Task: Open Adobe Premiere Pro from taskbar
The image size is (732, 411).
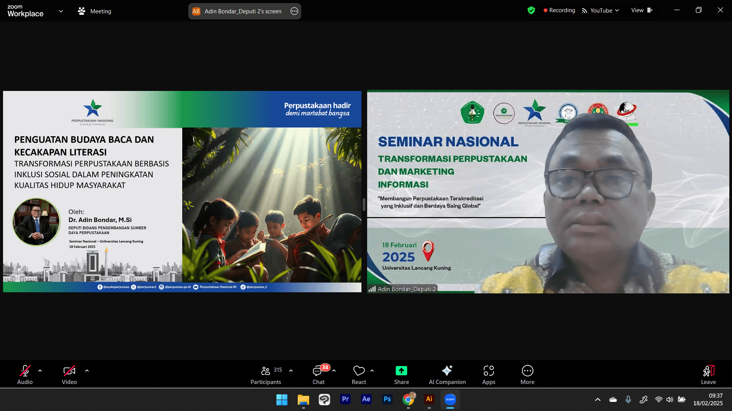Action: tap(345, 399)
